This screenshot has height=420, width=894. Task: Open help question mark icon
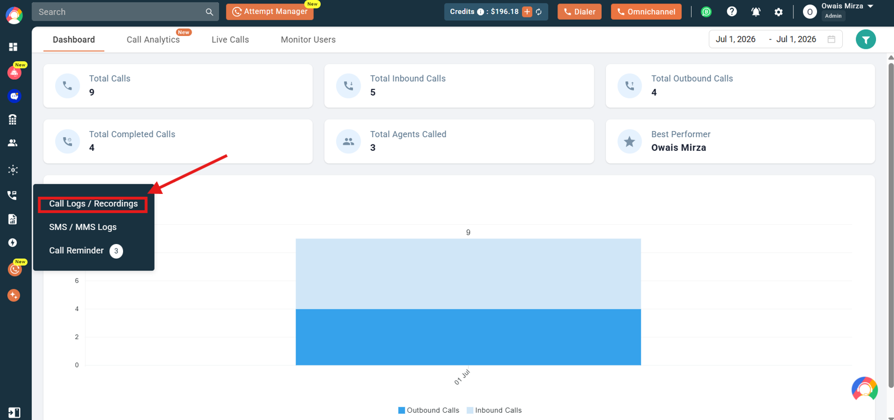732,11
